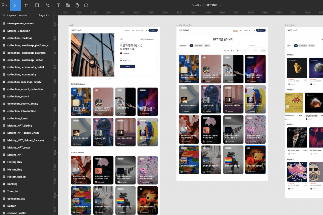Select the connect_wallet frame layer

17,213
